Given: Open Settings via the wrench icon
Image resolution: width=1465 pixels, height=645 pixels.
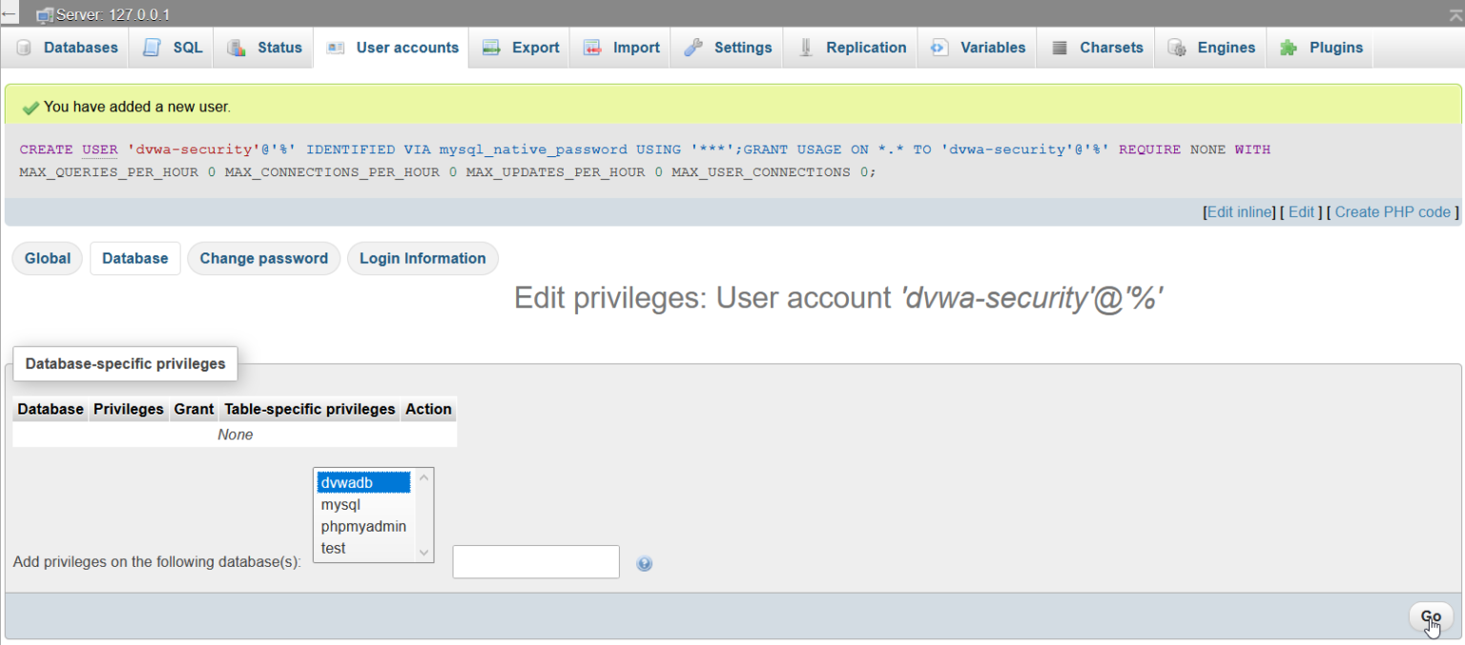Looking at the screenshot, I should (693, 47).
